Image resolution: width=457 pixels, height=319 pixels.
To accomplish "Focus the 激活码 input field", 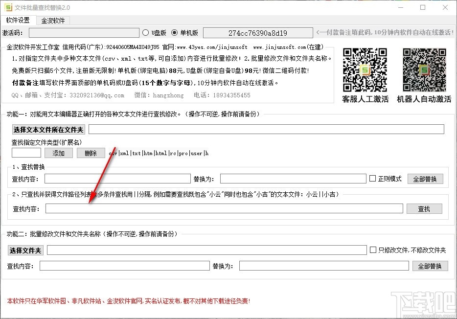I will (84, 33).
